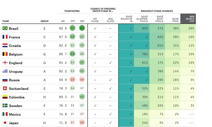Image resolution: width=212 pixels, height=127 pixels.
Task: Click Uruguay team name
Action: click(16, 72)
